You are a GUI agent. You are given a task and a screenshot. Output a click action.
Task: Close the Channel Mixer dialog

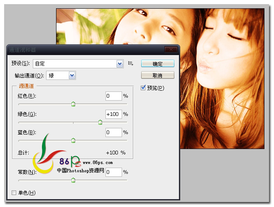pos(171,50)
